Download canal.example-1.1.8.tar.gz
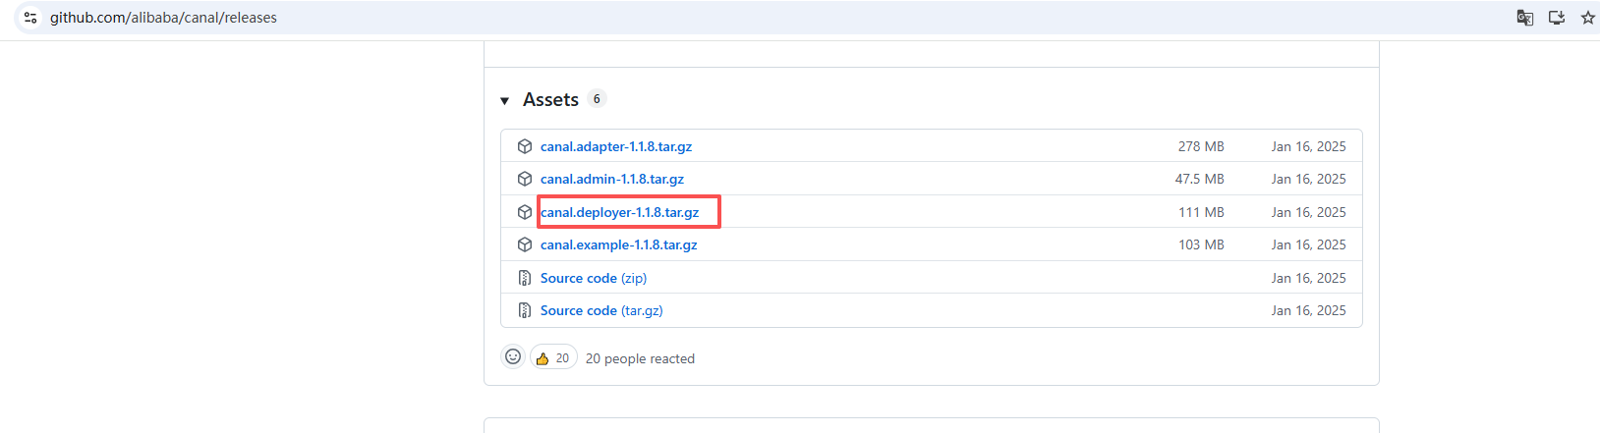The height and width of the screenshot is (433, 1600). [619, 244]
